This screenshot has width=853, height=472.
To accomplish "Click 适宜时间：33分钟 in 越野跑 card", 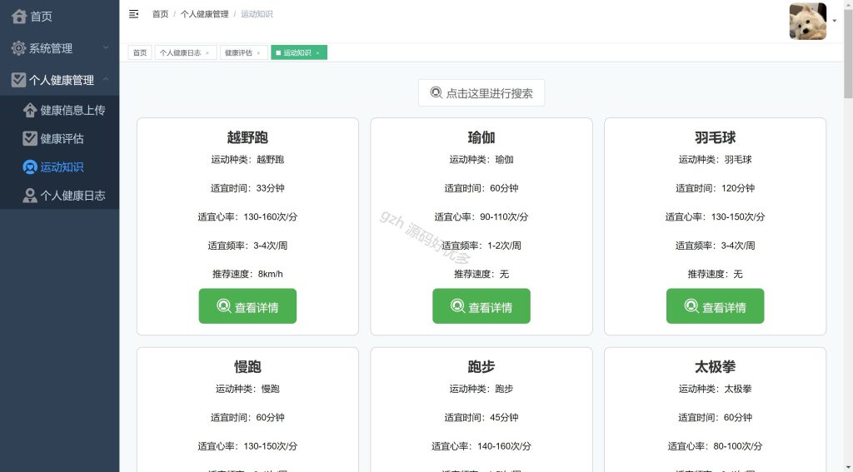I will click(x=247, y=188).
